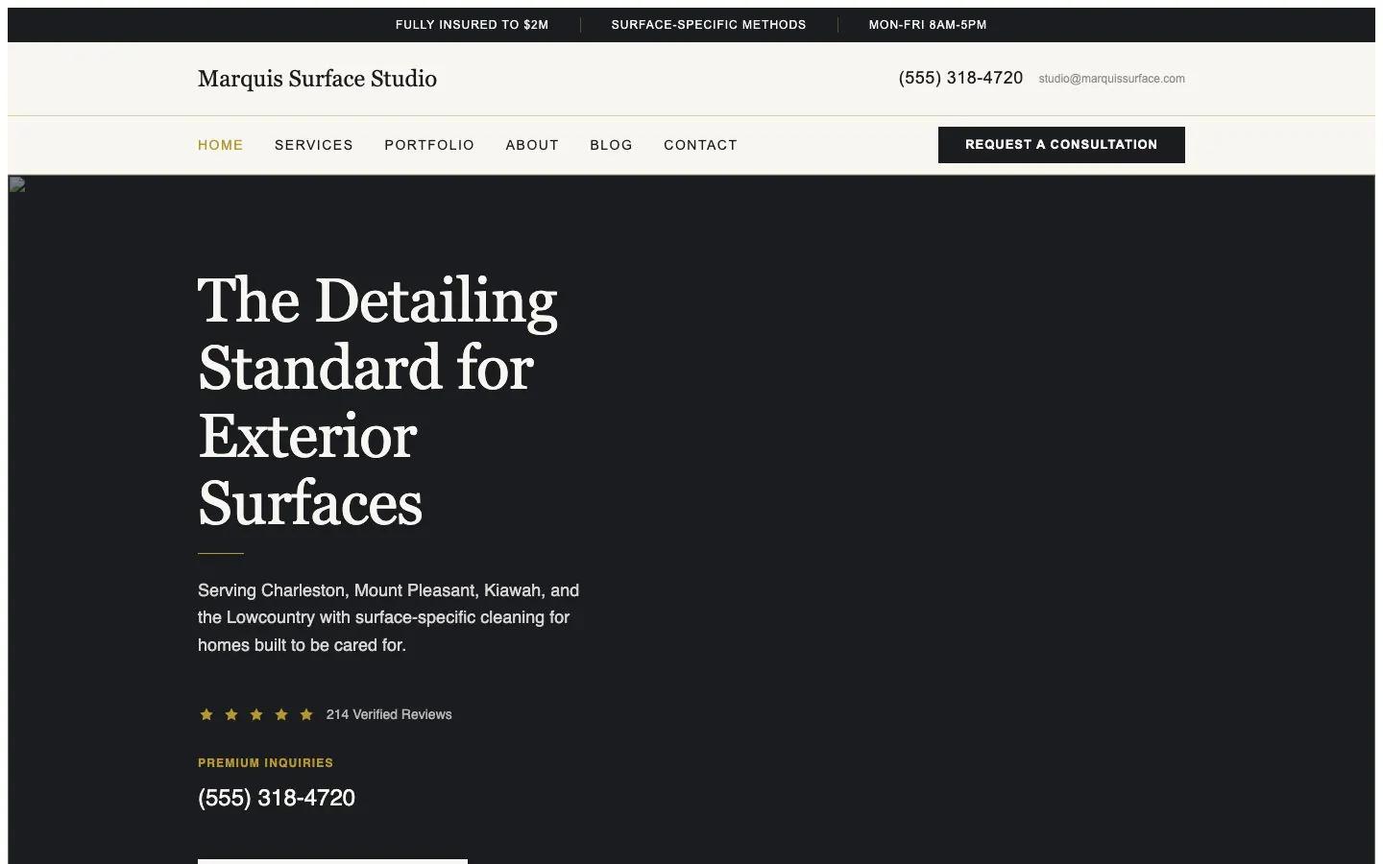Click the Surface-Specific Methods banner text
The image size is (1383, 864).
point(709,25)
